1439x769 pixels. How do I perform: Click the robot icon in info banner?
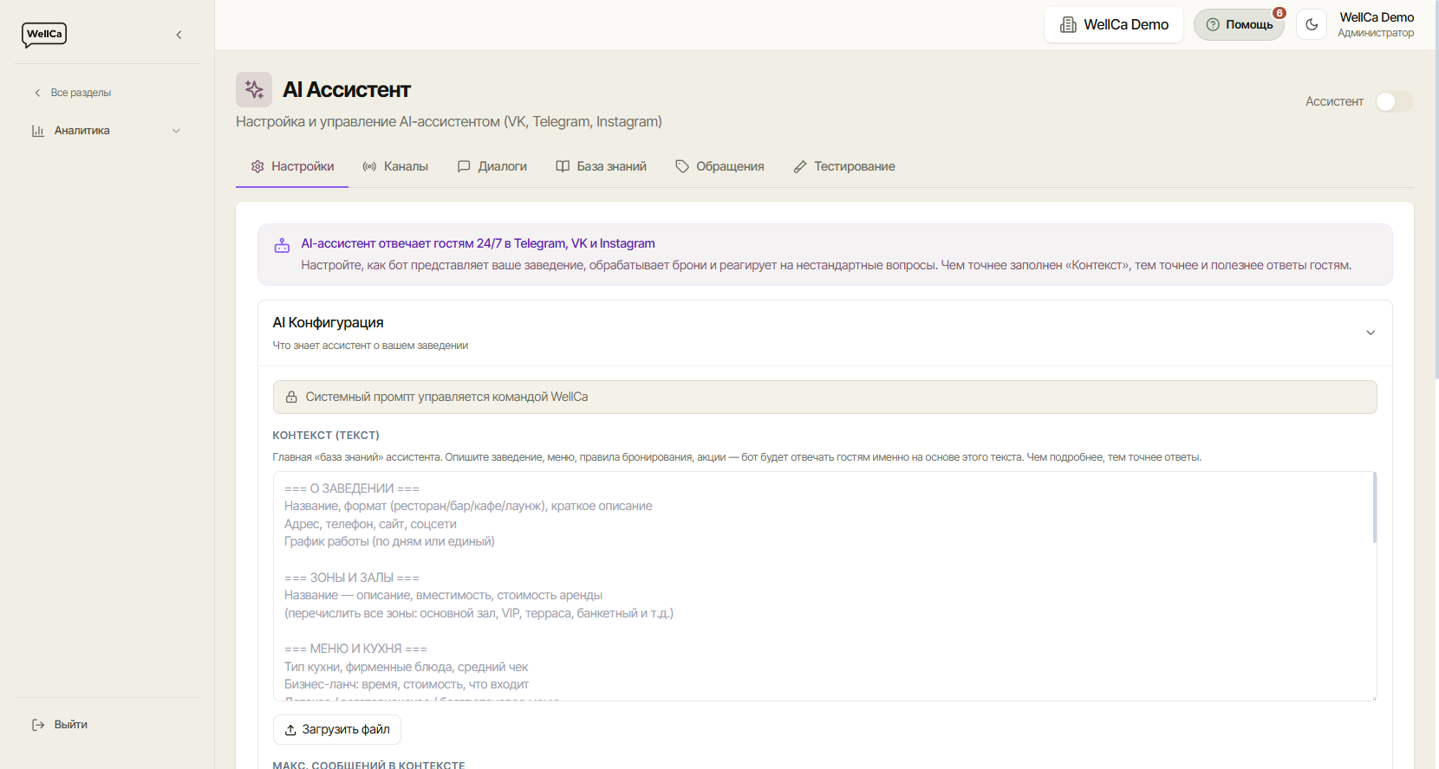(282, 246)
